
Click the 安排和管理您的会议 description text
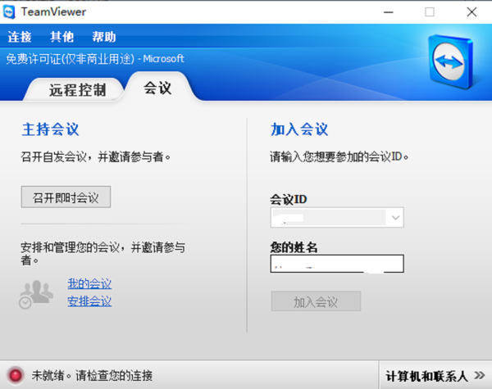[x=103, y=253]
